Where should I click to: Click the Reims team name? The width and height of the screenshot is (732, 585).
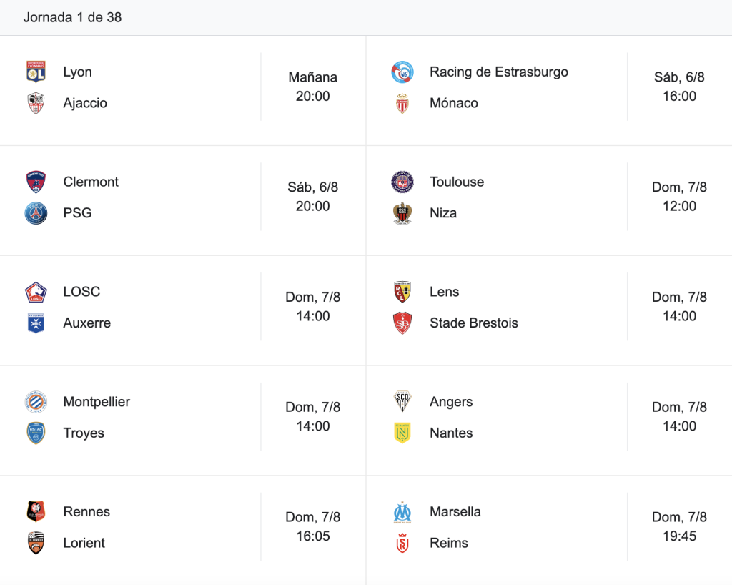(x=449, y=543)
